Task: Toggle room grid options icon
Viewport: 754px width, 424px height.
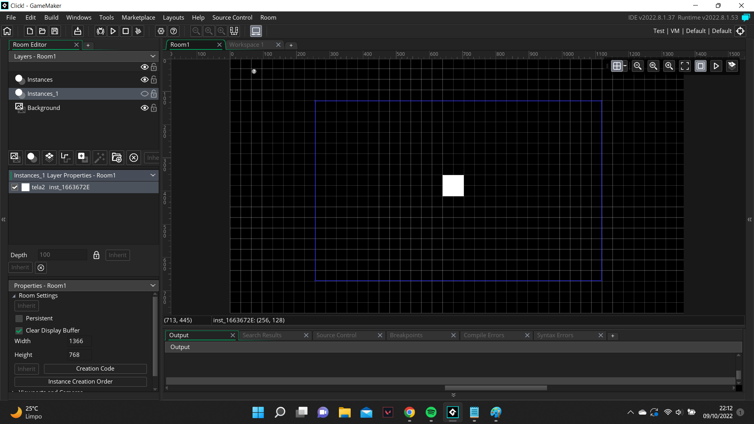Action: click(x=617, y=66)
